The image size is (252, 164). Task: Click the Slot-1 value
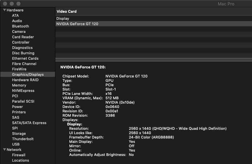click(x=111, y=89)
